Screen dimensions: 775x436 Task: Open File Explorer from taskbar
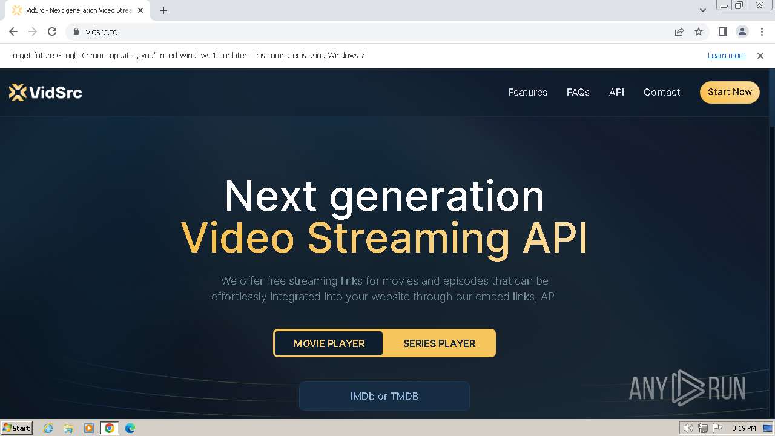coord(68,428)
